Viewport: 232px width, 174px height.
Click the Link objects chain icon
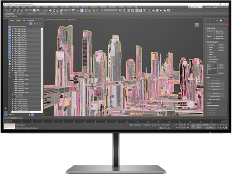pos(14,11)
